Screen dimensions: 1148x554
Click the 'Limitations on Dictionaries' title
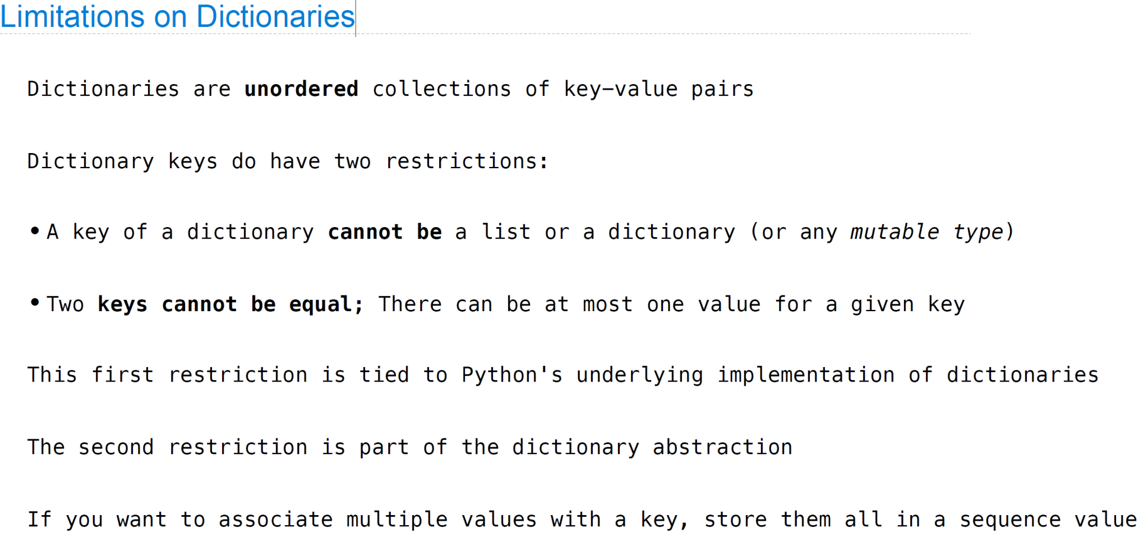177,16
